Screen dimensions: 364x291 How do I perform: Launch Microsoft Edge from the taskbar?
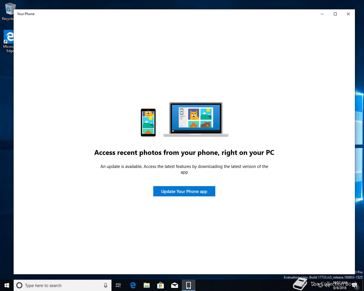pos(133,285)
